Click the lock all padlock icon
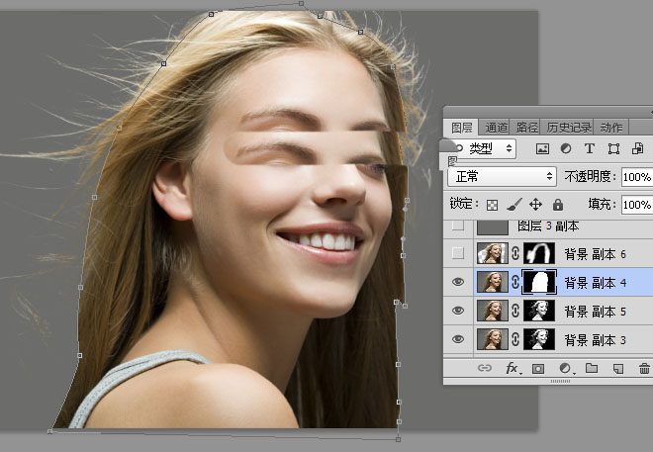 pyautogui.click(x=557, y=205)
